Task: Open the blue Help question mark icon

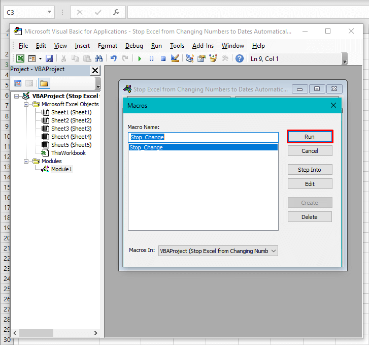Action: [240, 58]
